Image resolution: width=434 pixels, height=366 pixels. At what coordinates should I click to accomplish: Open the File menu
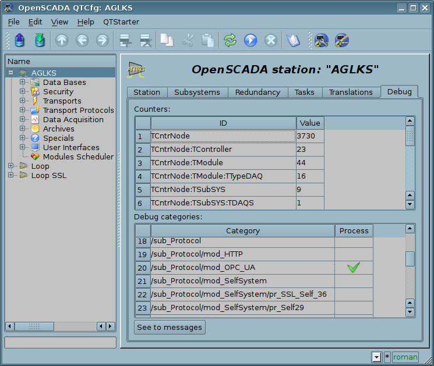[13, 22]
